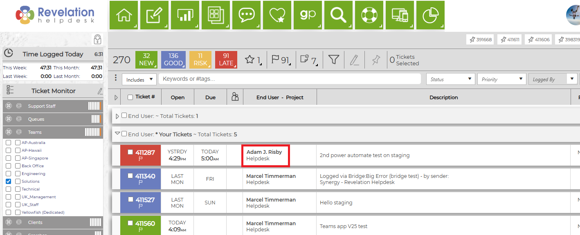580x235 pixels.
Task: Open the Status dropdown filter
Action: [x=451, y=79]
